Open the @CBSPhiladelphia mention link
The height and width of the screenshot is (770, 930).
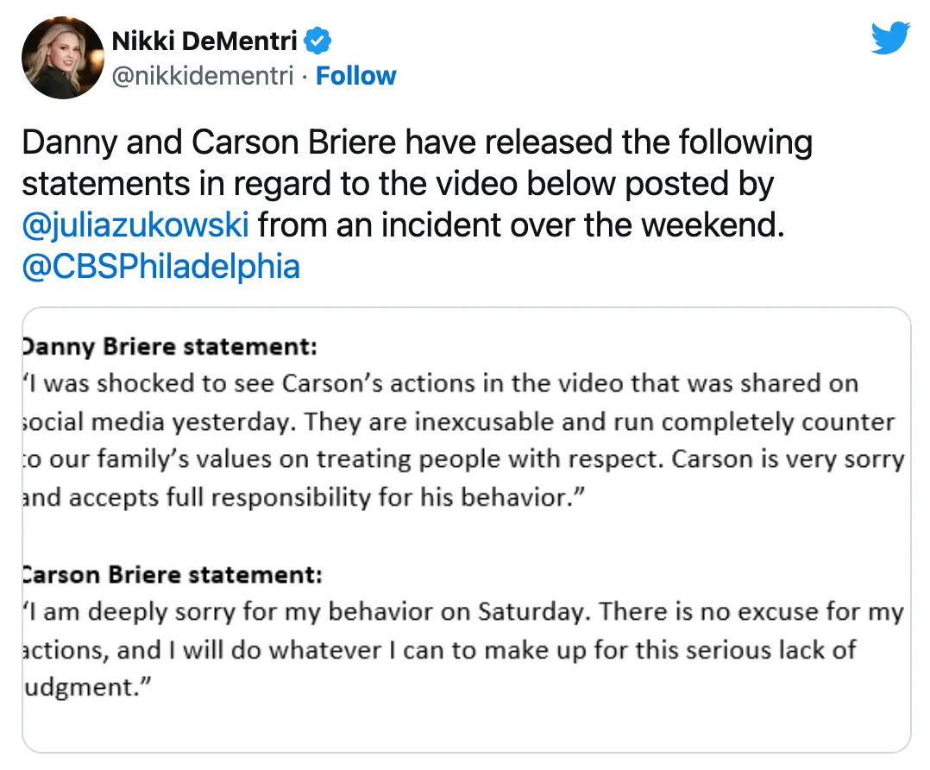click(x=160, y=267)
